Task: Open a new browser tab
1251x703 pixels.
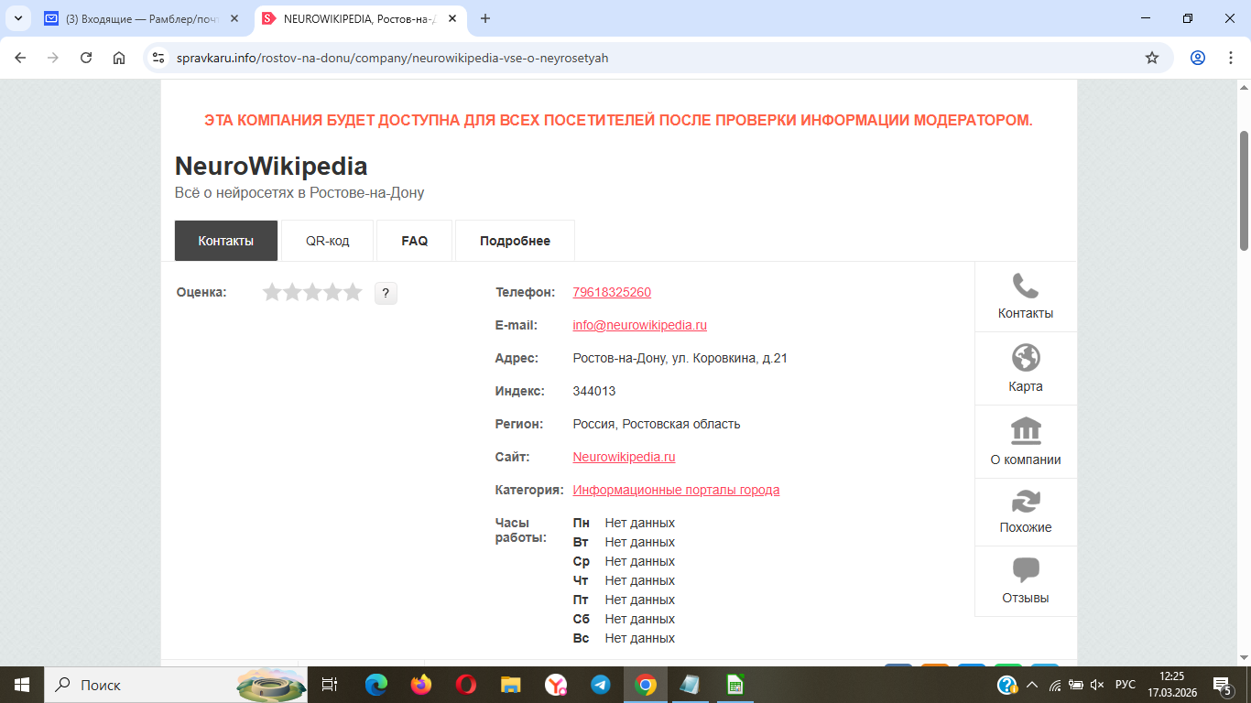Action: [x=485, y=18]
